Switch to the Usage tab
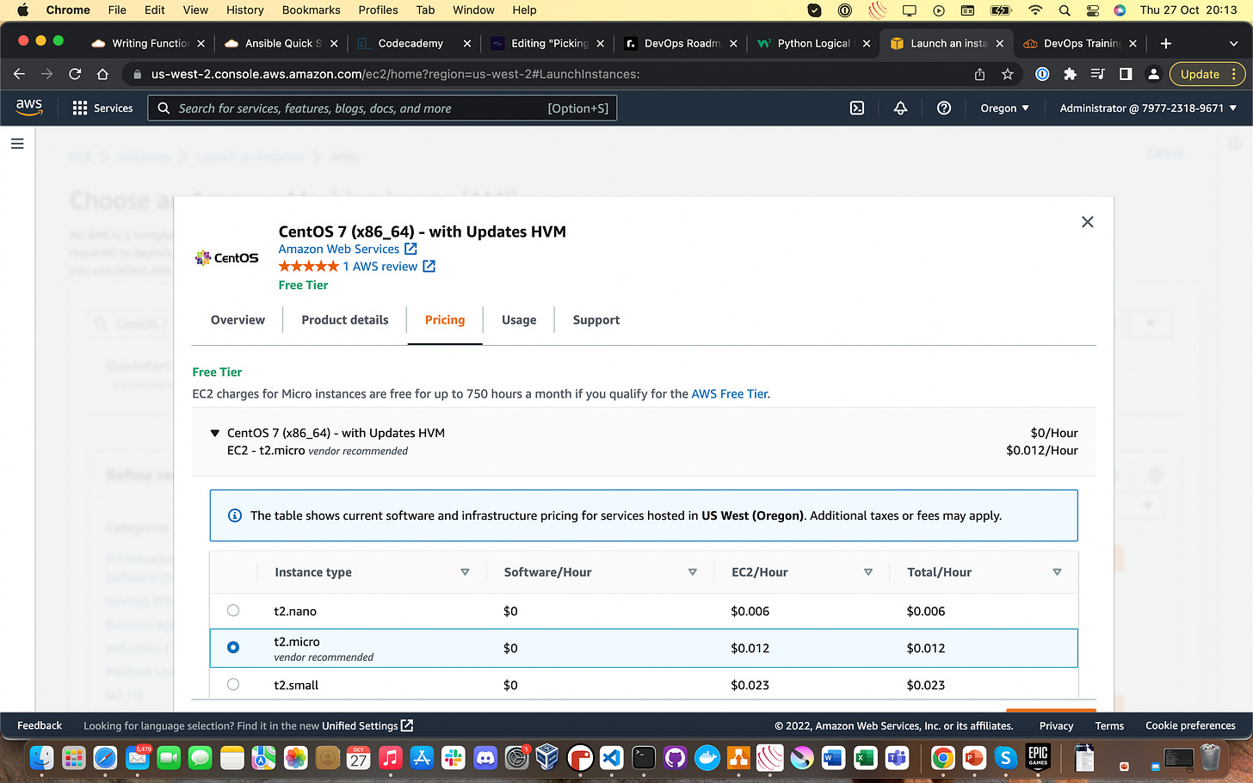Screen dimensions: 1253x783 pos(519,320)
